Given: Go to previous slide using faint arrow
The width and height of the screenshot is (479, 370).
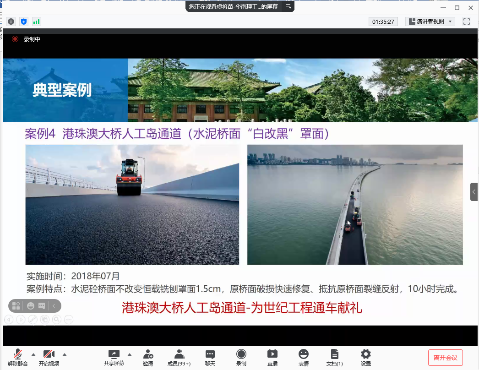Looking at the screenshot, I should tap(9, 320).
